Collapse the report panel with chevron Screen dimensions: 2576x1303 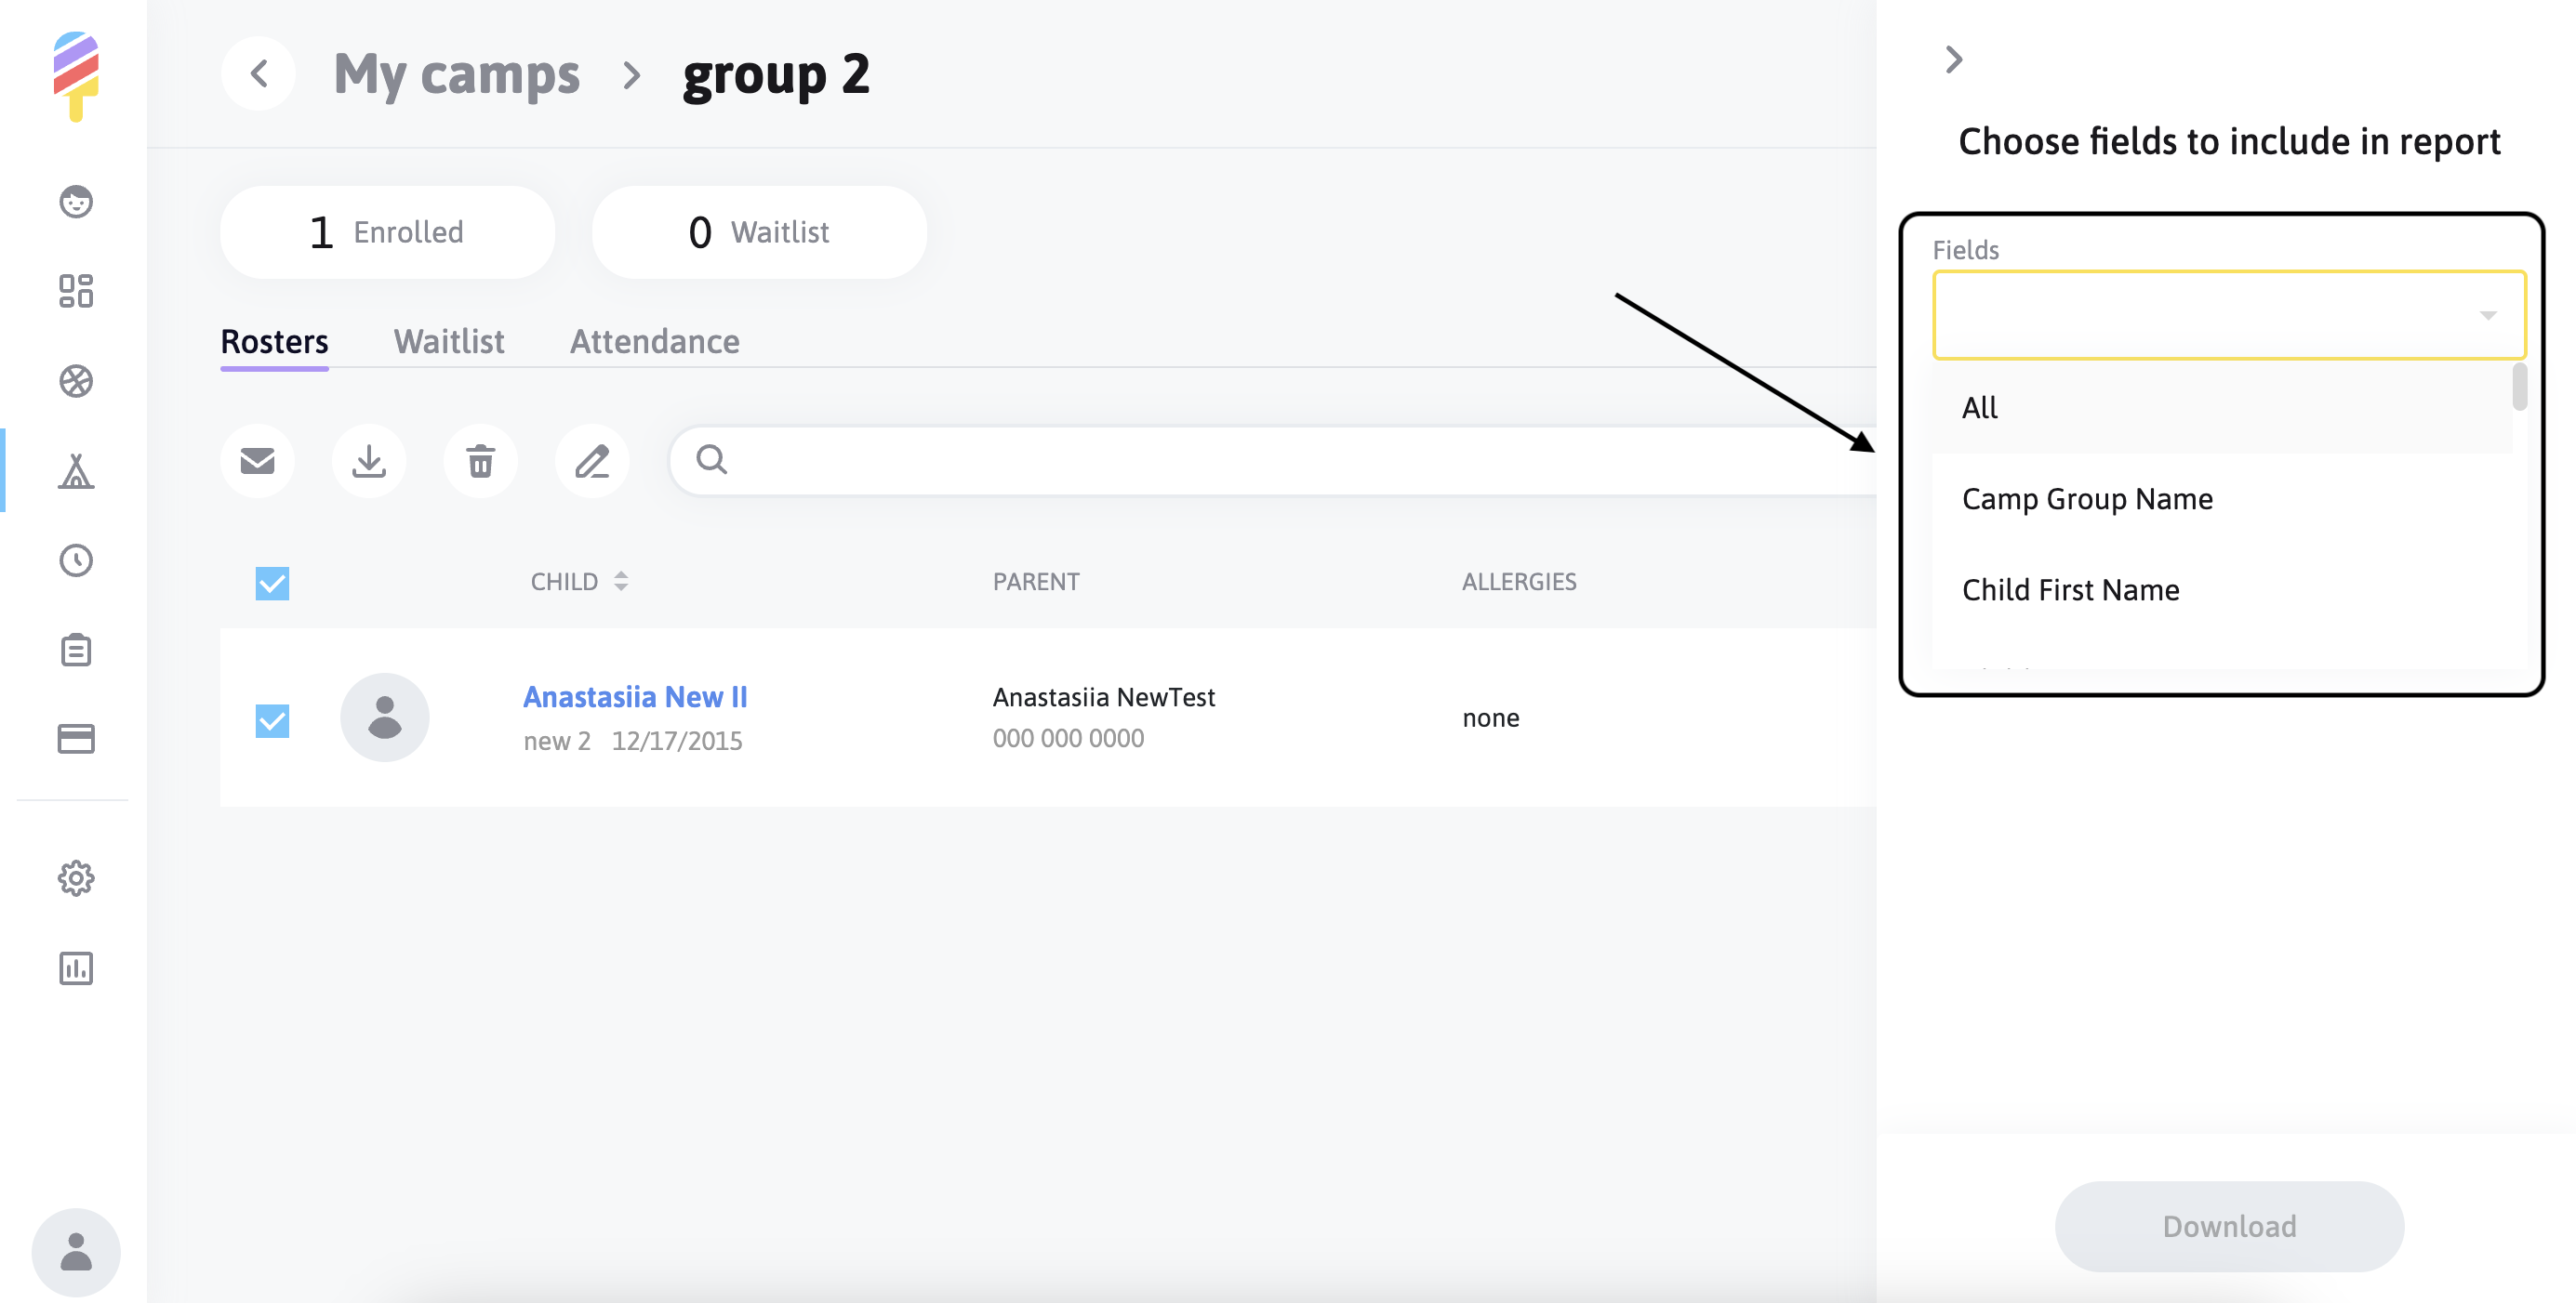pos(1953,60)
